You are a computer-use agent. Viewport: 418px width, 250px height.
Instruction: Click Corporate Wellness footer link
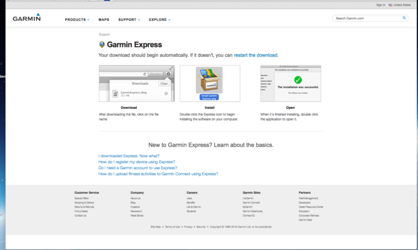[x=309, y=216]
